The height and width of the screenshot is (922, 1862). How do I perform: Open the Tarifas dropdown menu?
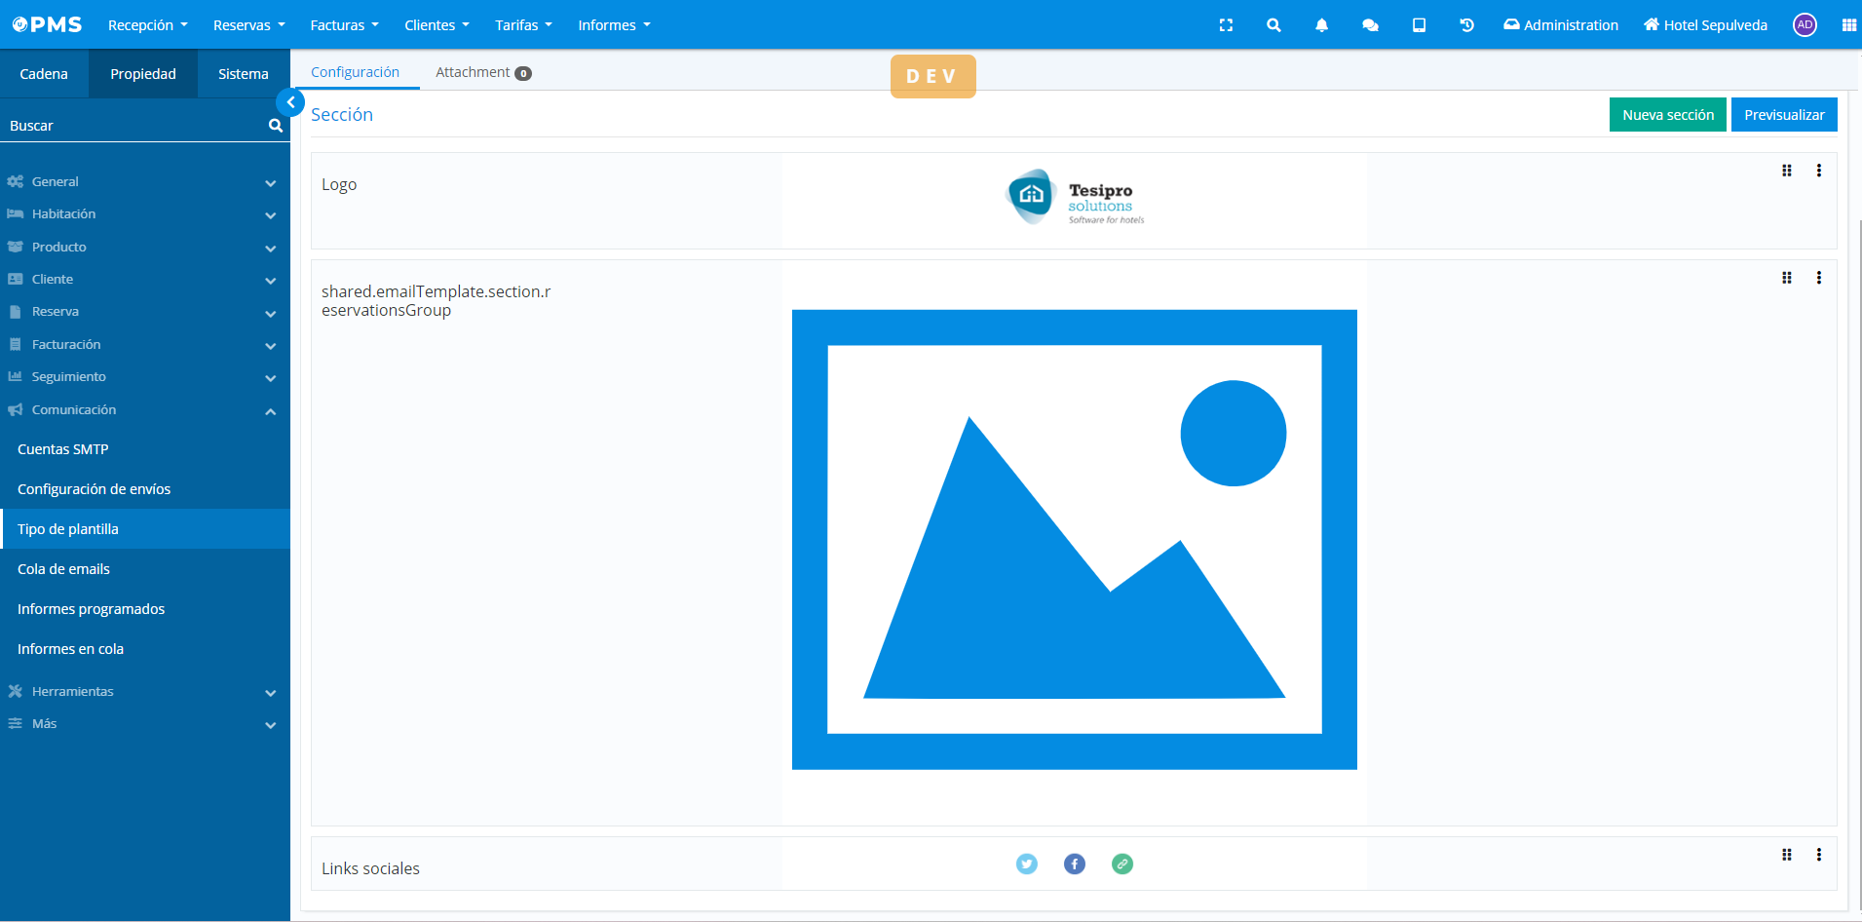(x=523, y=25)
